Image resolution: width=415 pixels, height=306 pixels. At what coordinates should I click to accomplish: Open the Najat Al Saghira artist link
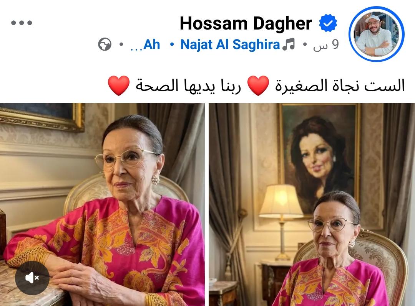click(x=230, y=44)
